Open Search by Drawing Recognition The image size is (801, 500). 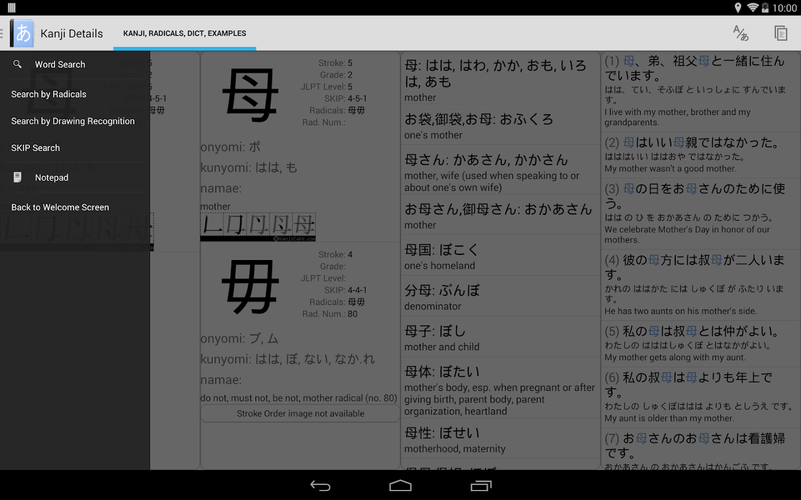coord(73,121)
